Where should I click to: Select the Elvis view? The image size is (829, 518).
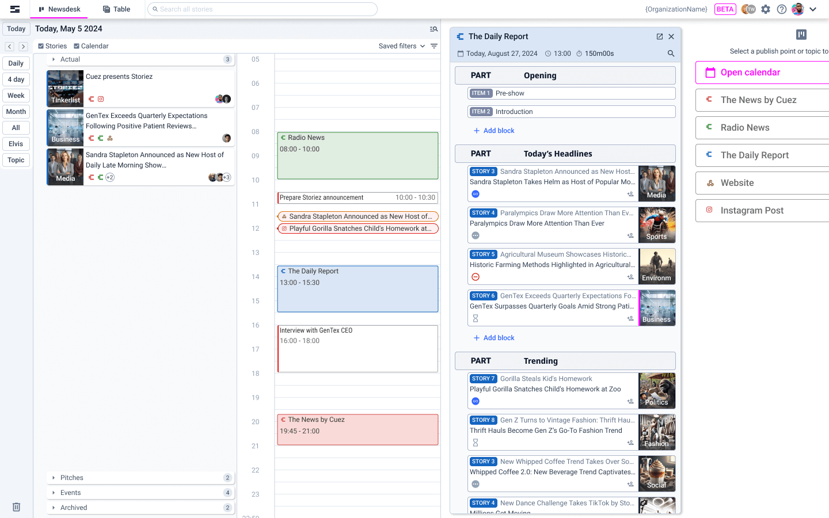pos(16,144)
